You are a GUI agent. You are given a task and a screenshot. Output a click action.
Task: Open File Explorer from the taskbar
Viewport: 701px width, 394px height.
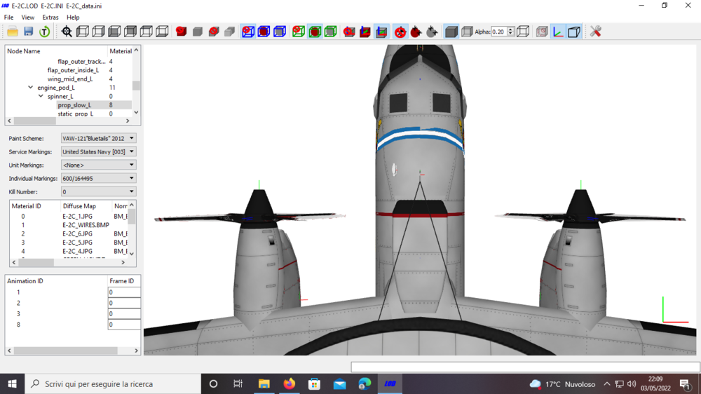tap(264, 383)
